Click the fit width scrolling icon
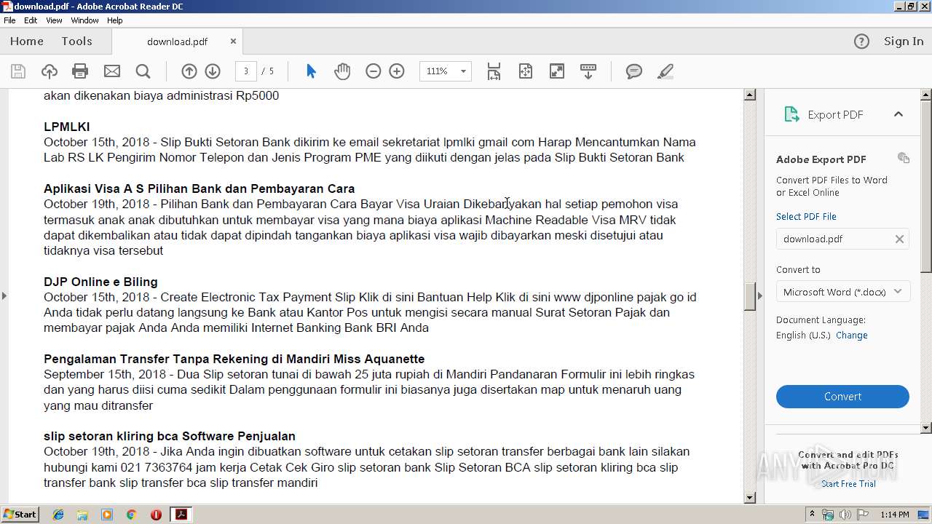Image resolution: width=932 pixels, height=524 pixels. [494, 71]
